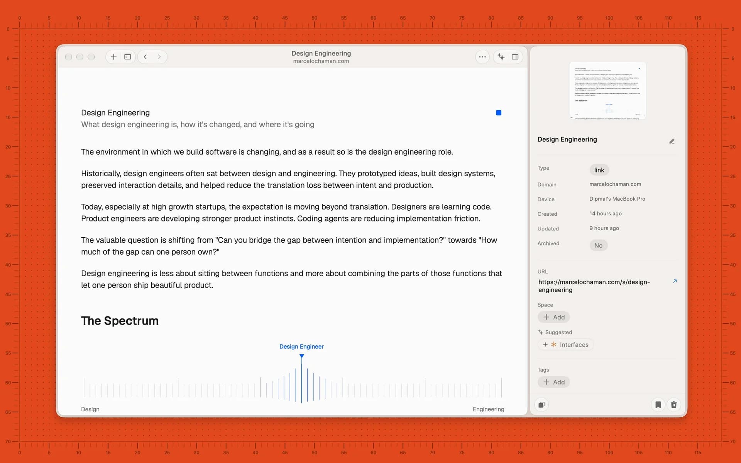Viewport: 741px width, 463px height.
Task: Click the Dipmal's MacBook Pro device value
Action: click(x=617, y=199)
